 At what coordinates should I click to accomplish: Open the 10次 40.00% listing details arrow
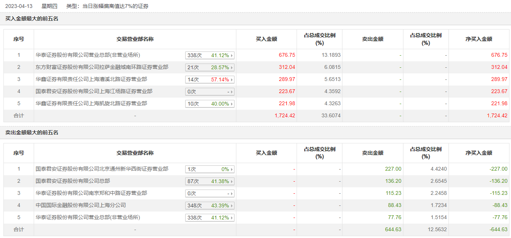(x=232, y=104)
